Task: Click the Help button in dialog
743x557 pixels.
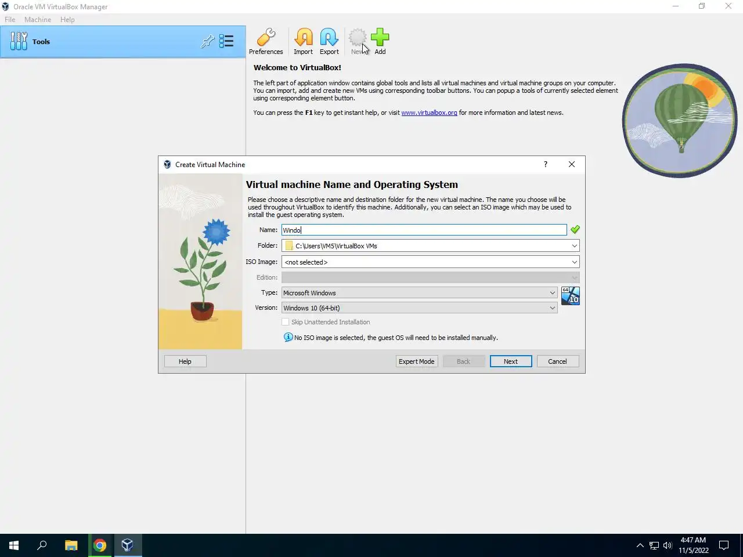Action: pyautogui.click(x=185, y=361)
